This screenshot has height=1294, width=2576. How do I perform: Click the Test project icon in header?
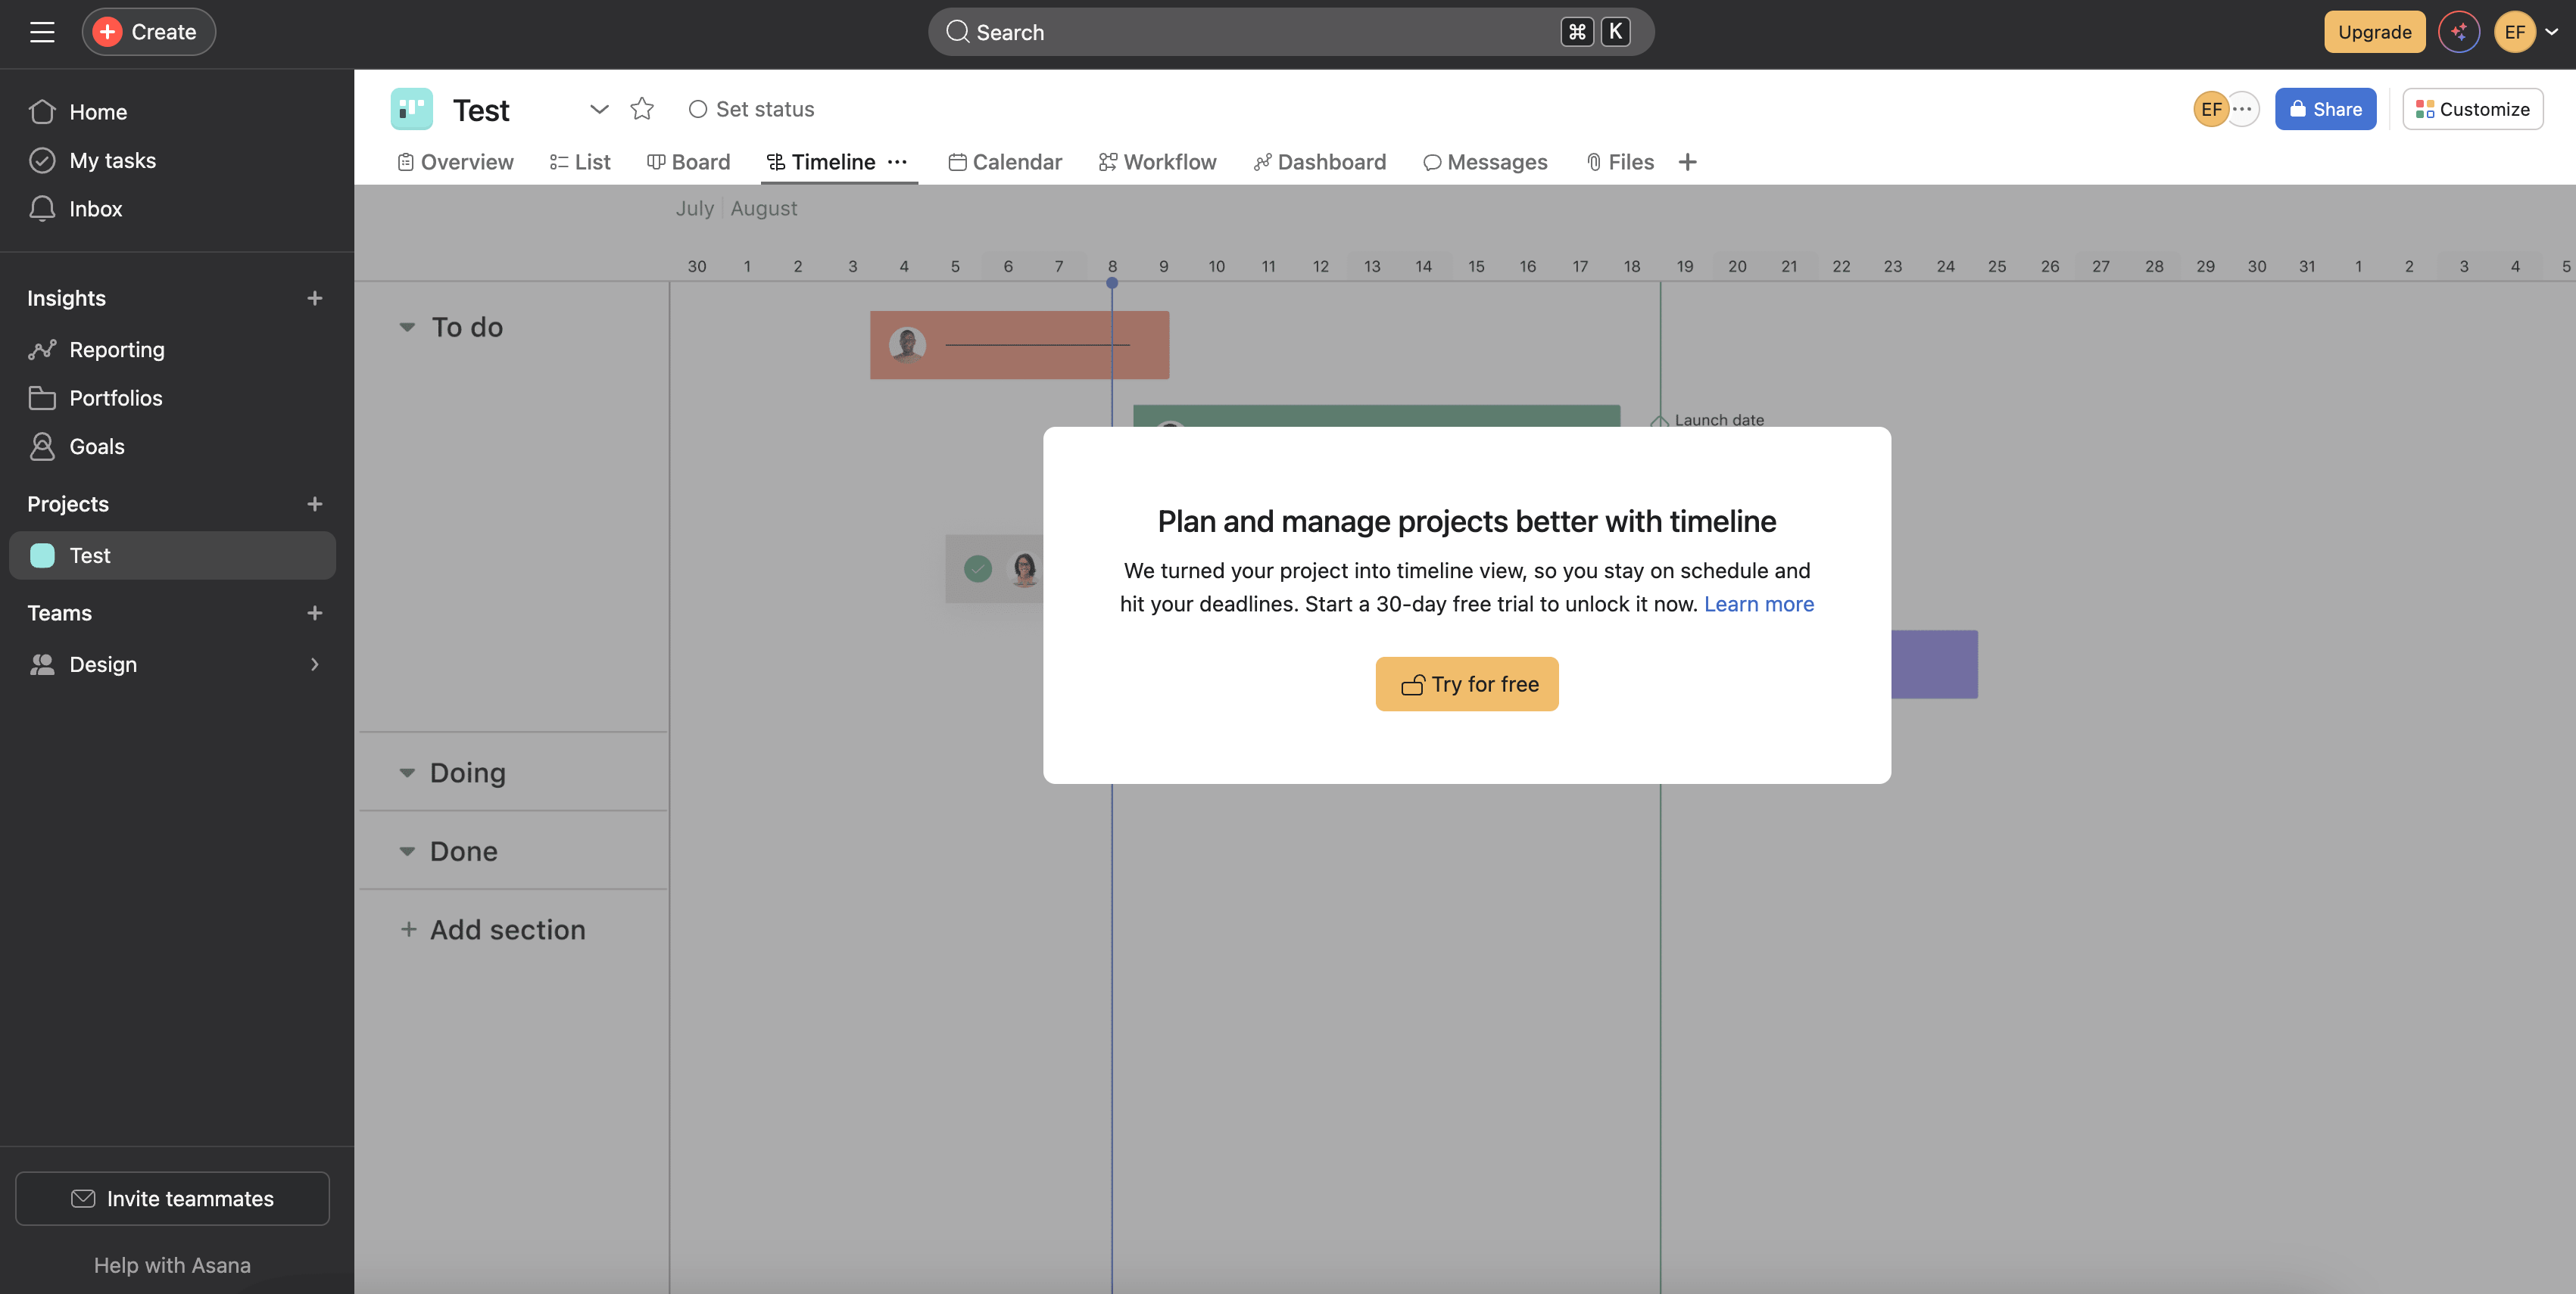click(x=411, y=109)
